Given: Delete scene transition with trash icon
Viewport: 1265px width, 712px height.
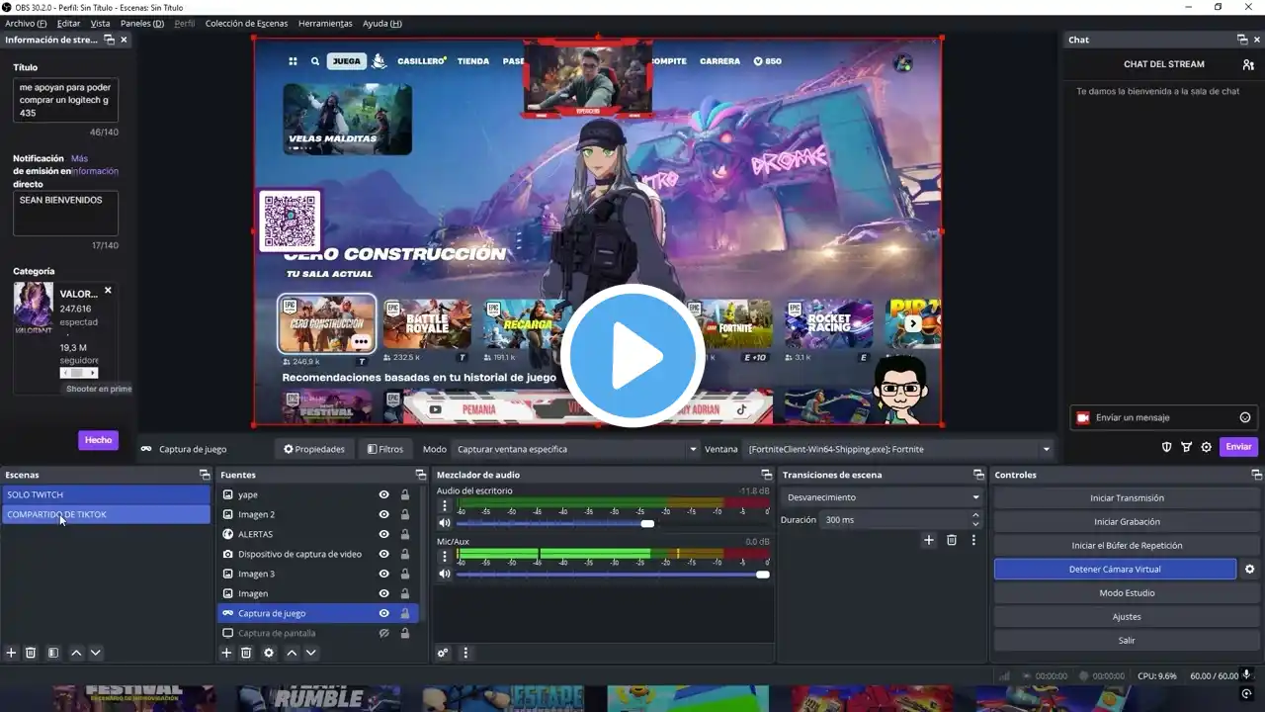Looking at the screenshot, I should coord(952,540).
